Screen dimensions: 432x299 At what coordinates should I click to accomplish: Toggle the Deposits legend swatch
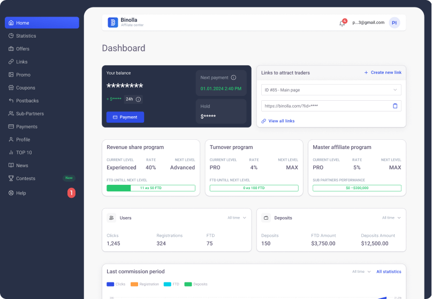(188, 284)
